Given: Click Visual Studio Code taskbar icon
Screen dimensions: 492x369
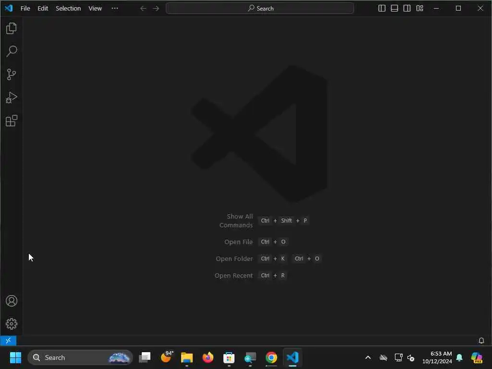Looking at the screenshot, I should point(293,357).
